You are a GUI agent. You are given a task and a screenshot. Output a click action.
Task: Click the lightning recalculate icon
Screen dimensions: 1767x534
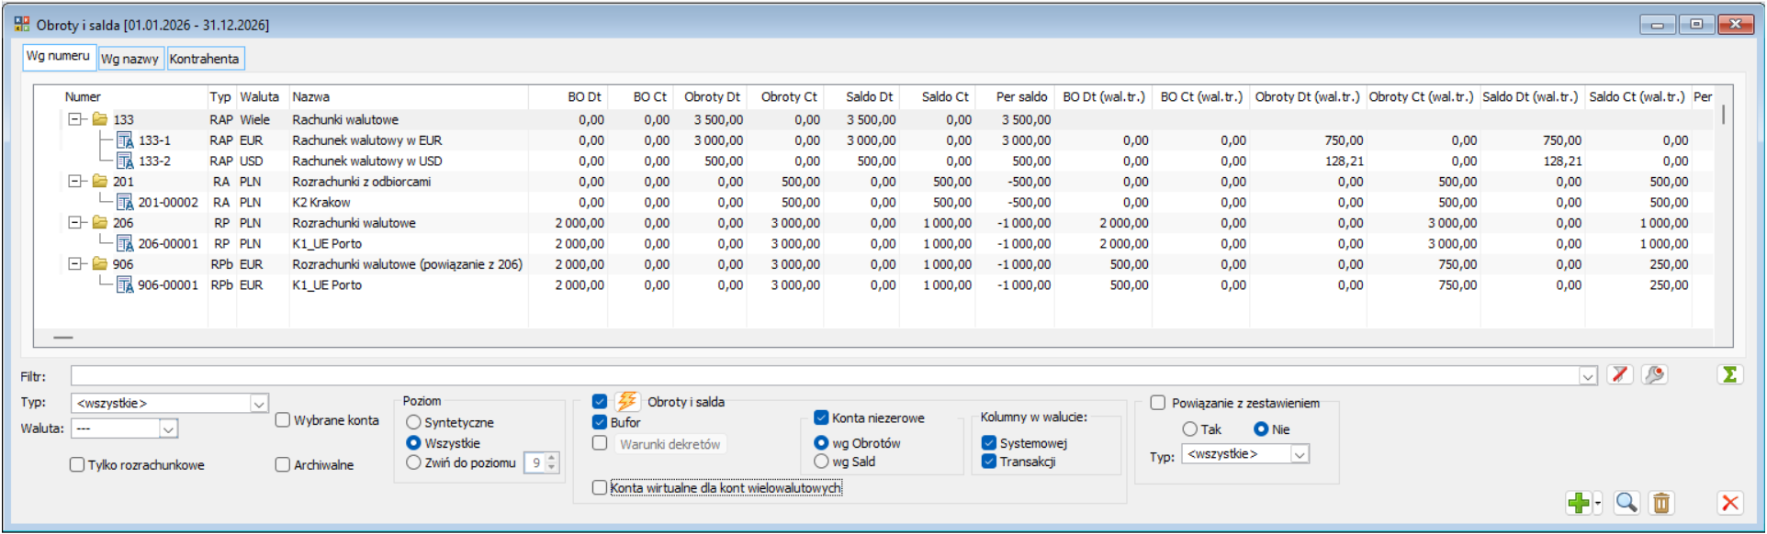(x=627, y=402)
